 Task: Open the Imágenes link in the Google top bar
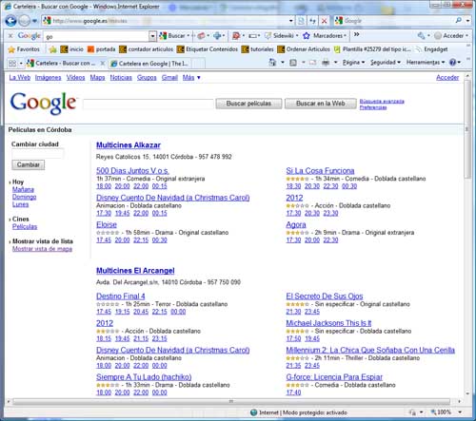tap(48, 77)
